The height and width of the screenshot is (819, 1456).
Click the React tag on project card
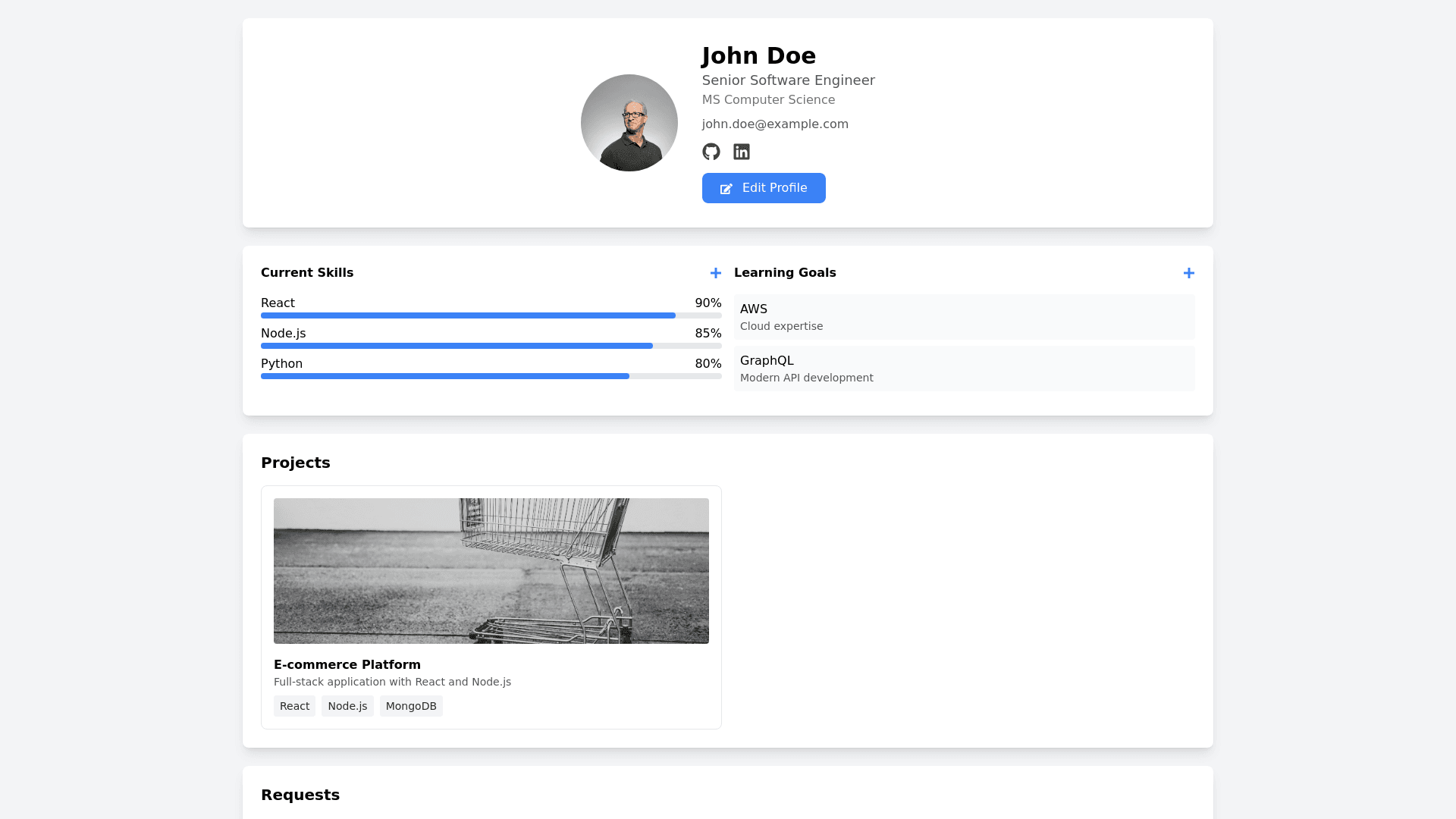tap(294, 706)
